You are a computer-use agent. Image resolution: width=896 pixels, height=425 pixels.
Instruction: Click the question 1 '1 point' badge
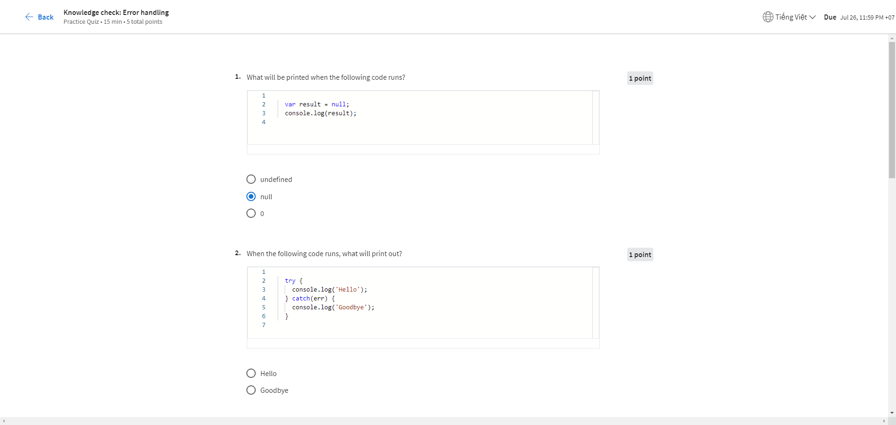(640, 78)
